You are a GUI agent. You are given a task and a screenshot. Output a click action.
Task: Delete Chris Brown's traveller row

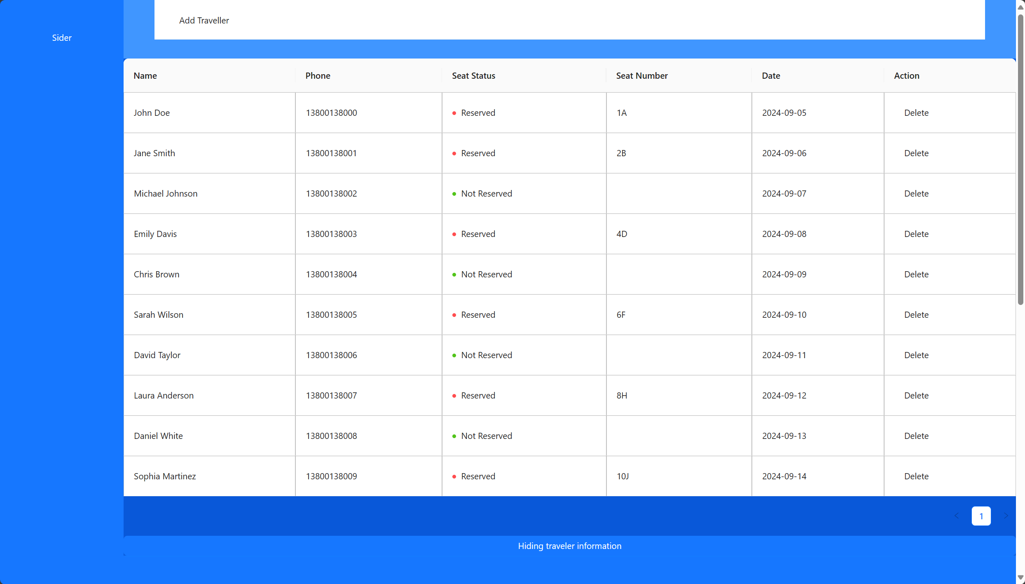coord(916,274)
